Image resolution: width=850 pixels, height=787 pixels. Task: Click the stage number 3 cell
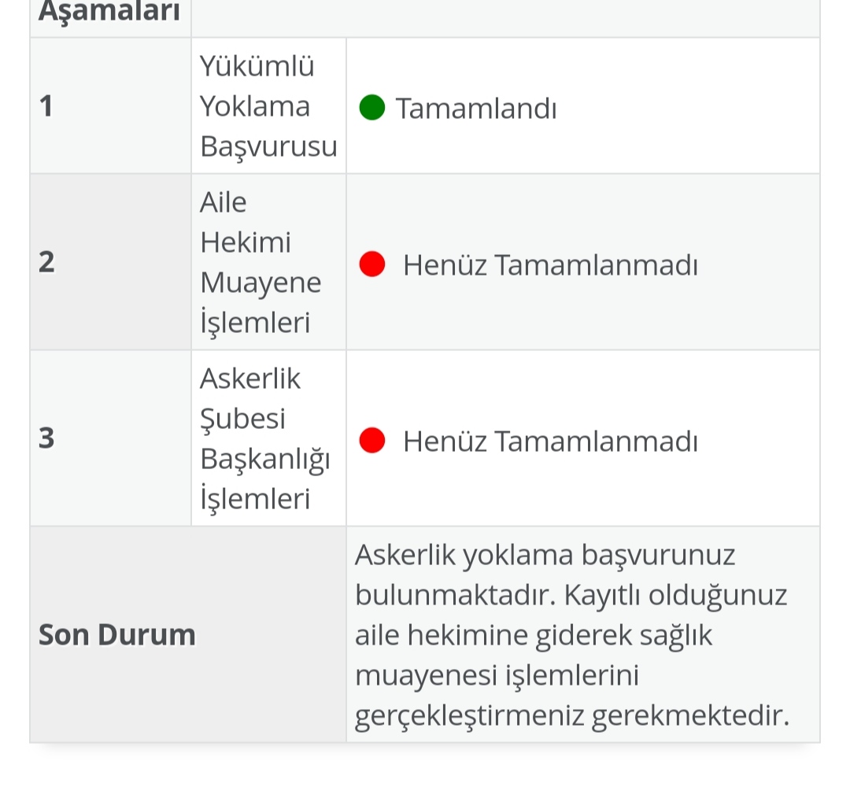(x=111, y=438)
